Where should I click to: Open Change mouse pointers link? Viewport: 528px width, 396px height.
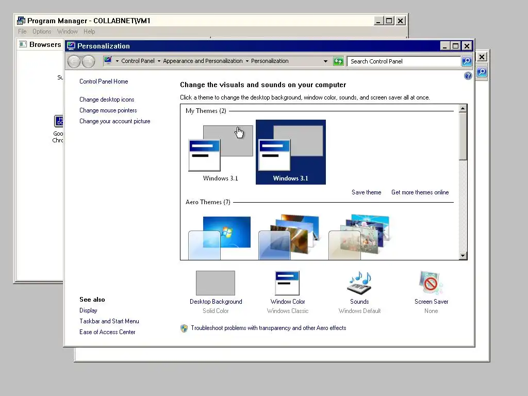click(108, 110)
